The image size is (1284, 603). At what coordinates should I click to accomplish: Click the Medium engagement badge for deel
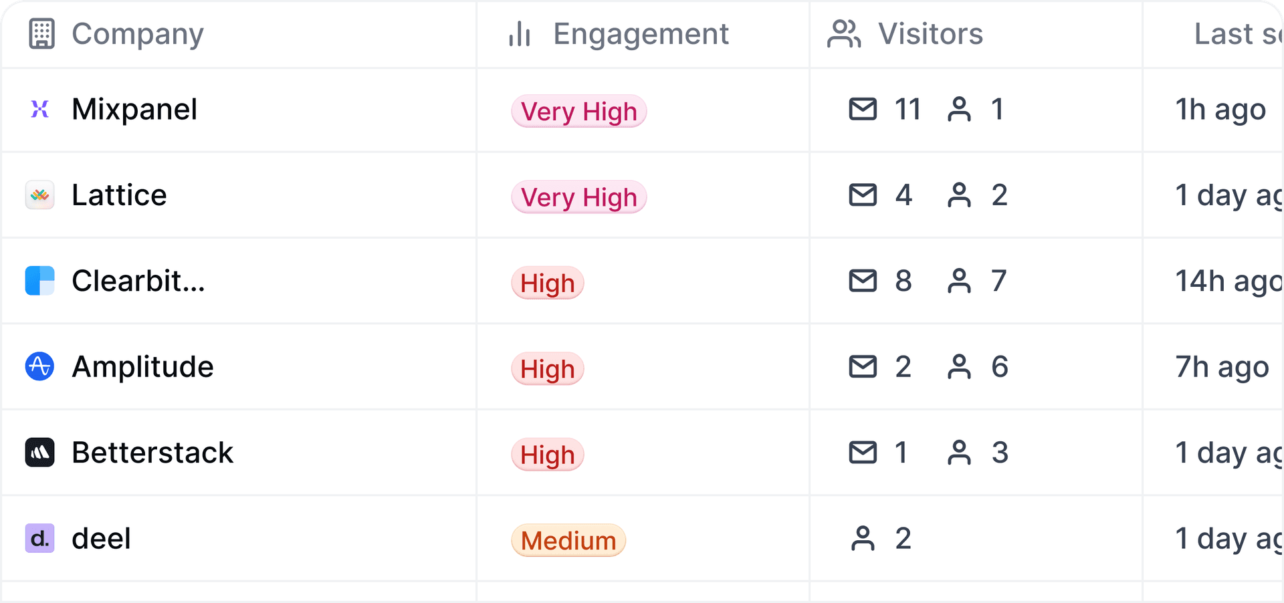pos(568,541)
